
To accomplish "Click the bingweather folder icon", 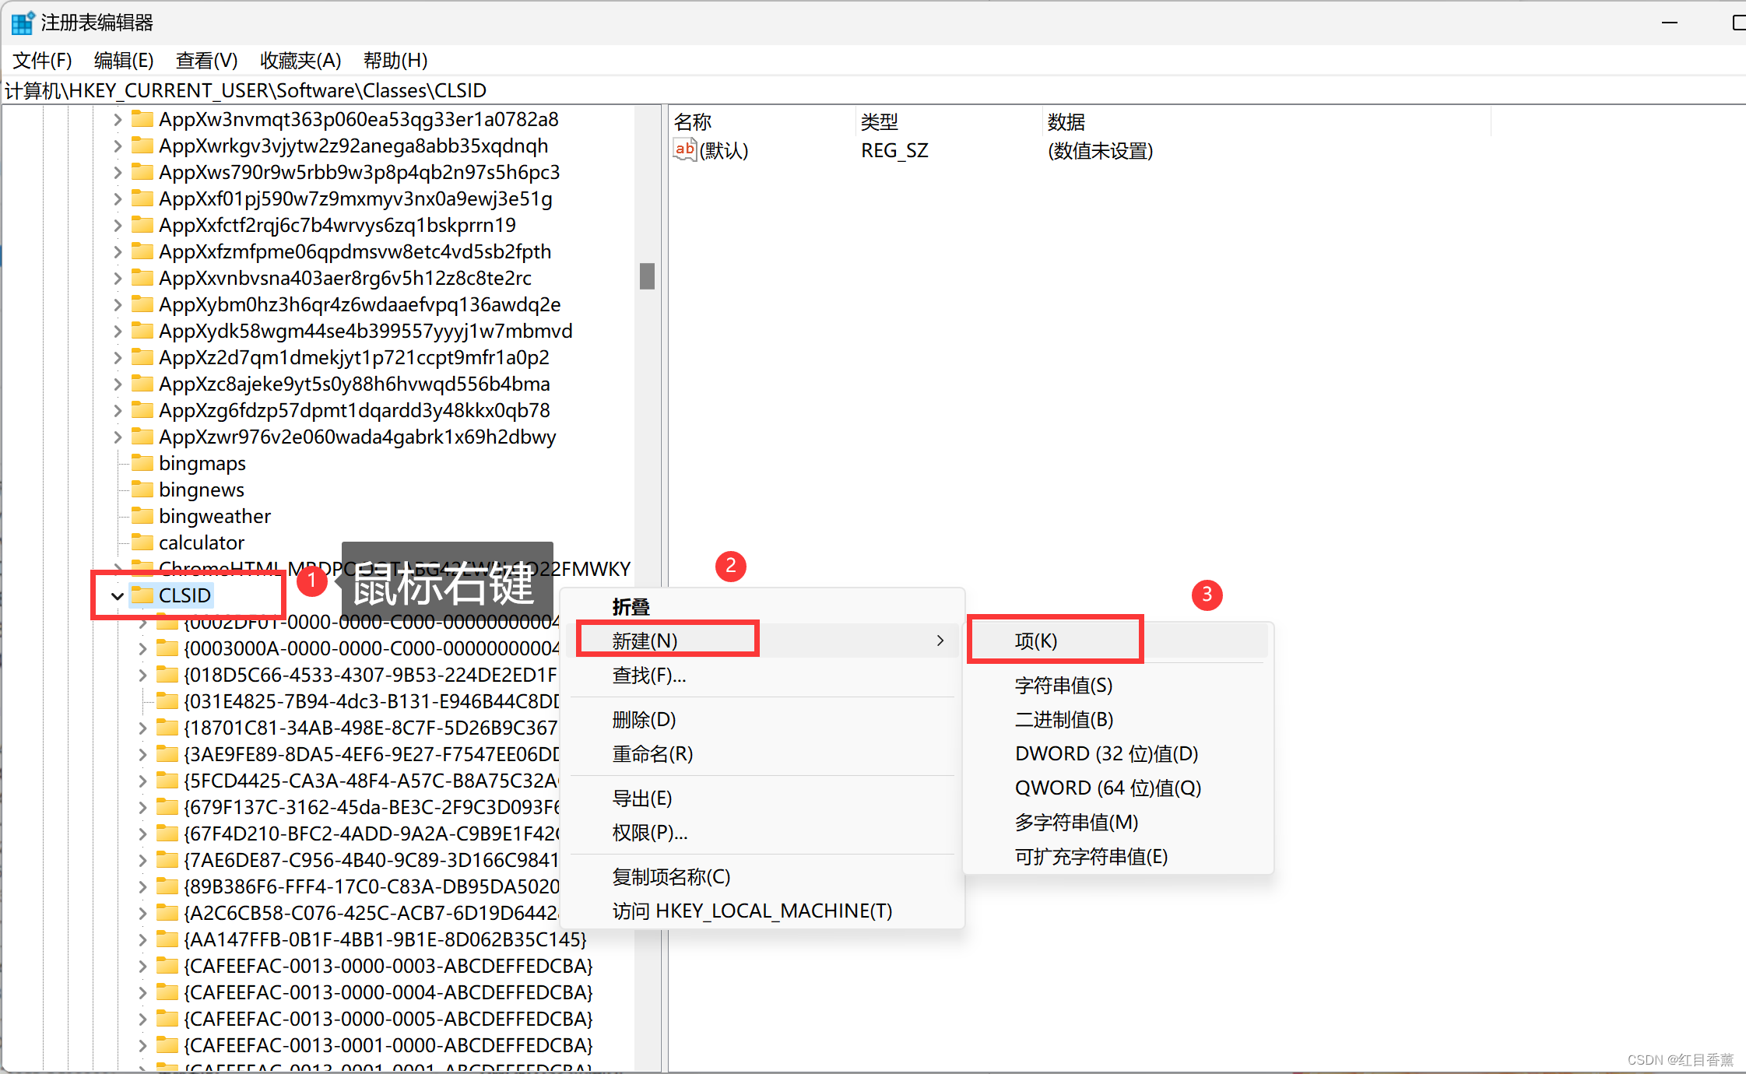I will point(142,516).
